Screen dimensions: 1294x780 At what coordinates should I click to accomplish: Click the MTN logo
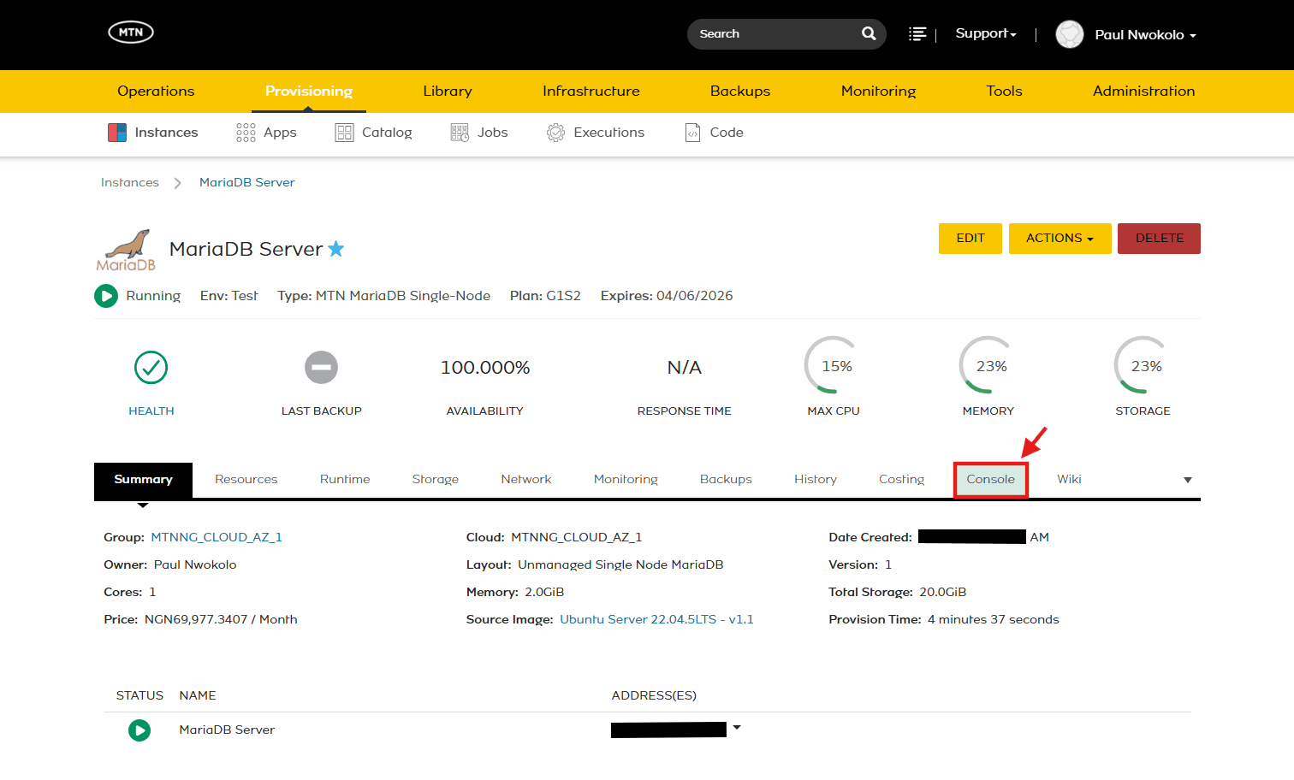[131, 32]
